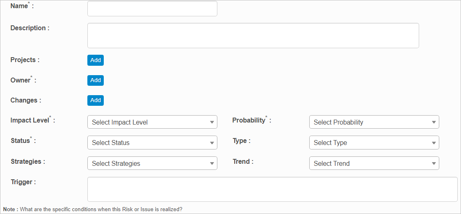Focus the Description text area
This screenshot has width=461, height=214.
coord(253,36)
